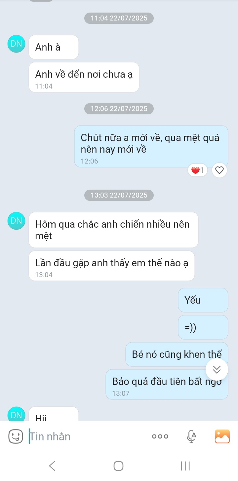Tap the 13:03 22/07/2025 timestamp label

(x=119, y=195)
